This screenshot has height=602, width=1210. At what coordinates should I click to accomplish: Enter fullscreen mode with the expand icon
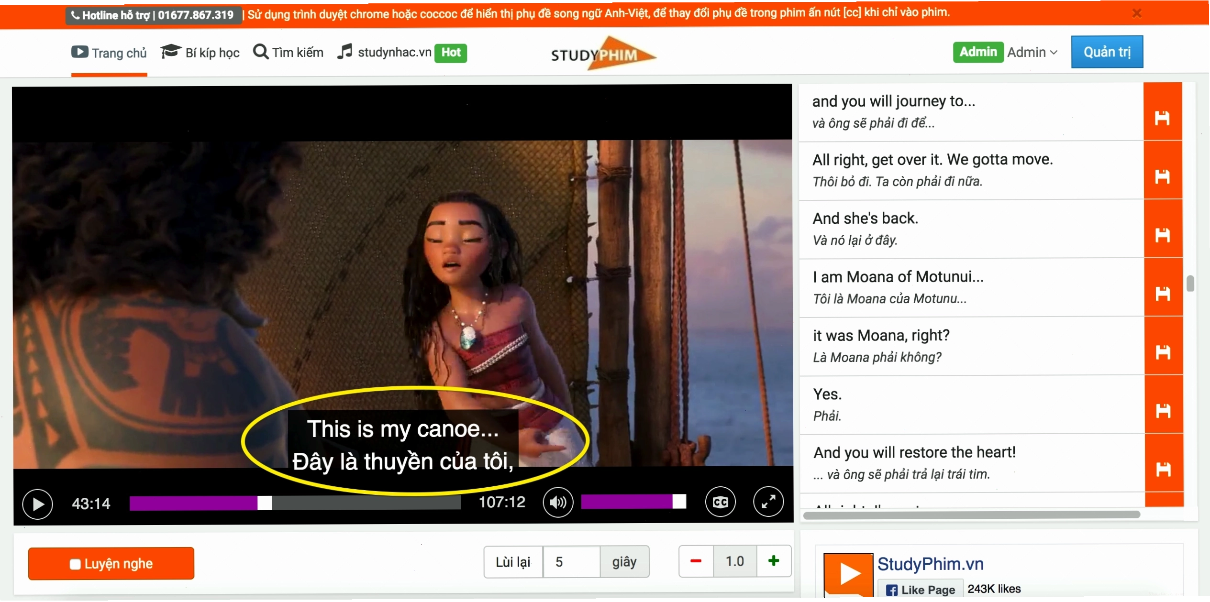pos(768,502)
